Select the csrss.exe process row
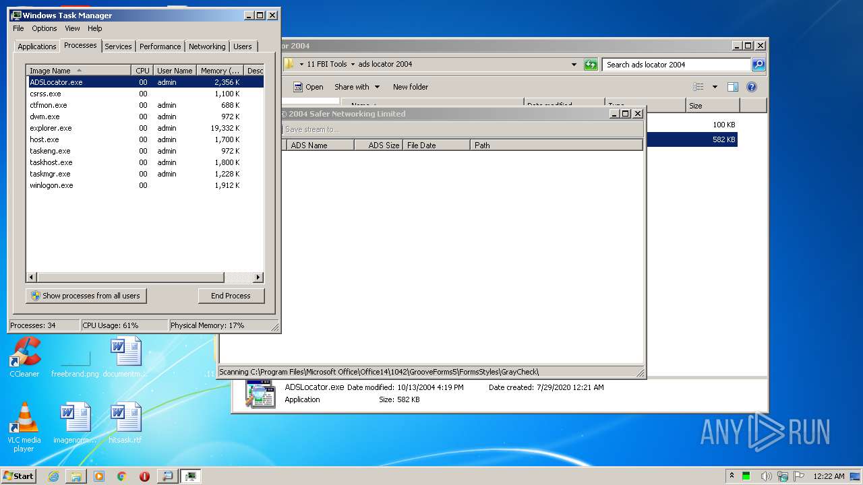The height and width of the screenshot is (485, 863). pos(146,94)
